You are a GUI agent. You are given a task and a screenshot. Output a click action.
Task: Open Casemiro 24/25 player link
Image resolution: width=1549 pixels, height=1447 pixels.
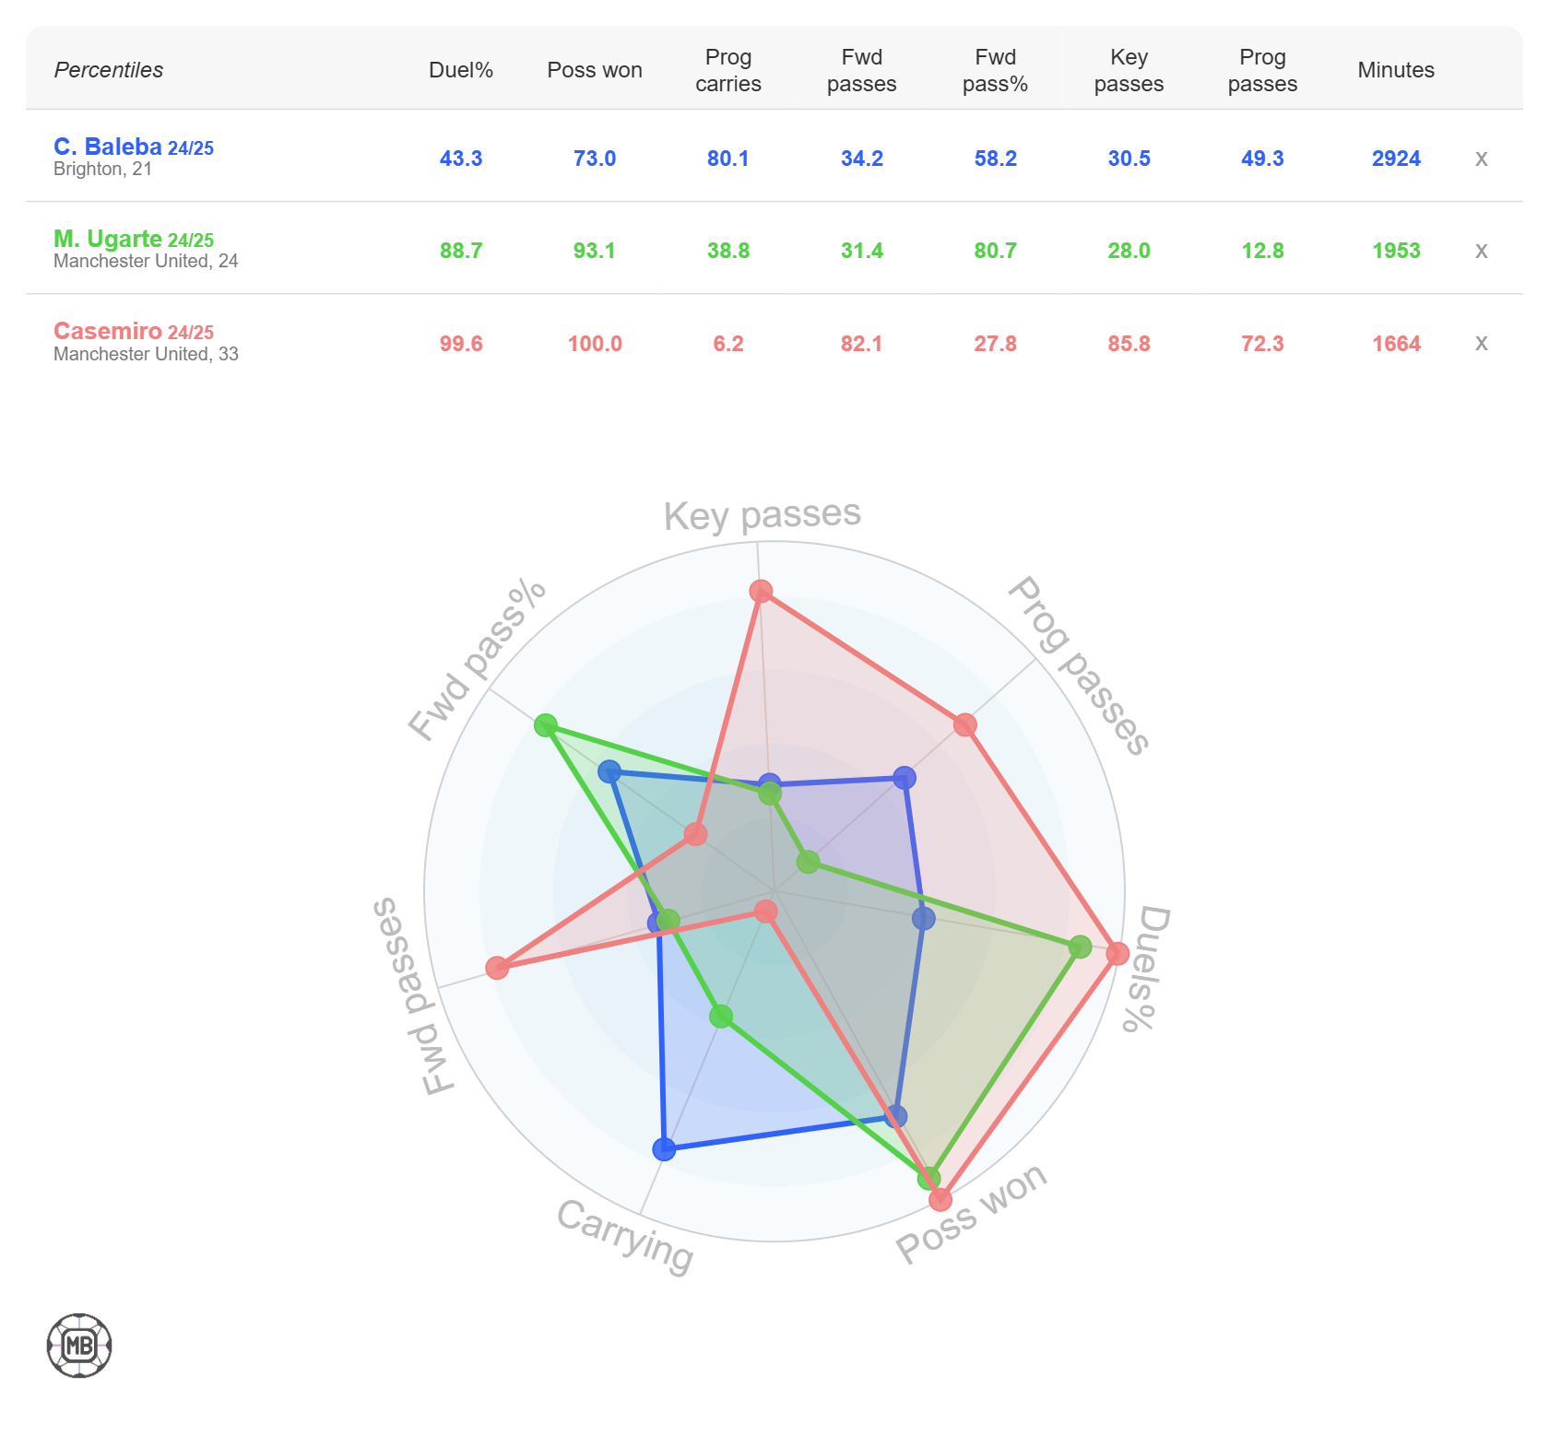(134, 331)
